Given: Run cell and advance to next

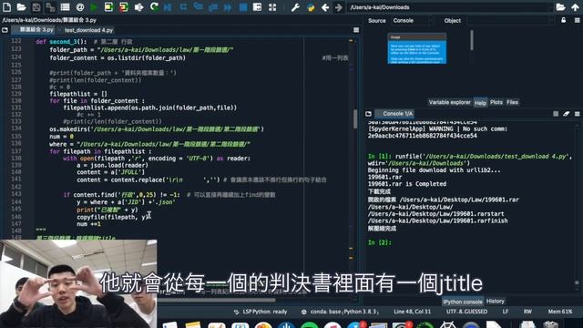Looking at the screenshot, I should pyautogui.click(x=124, y=7).
